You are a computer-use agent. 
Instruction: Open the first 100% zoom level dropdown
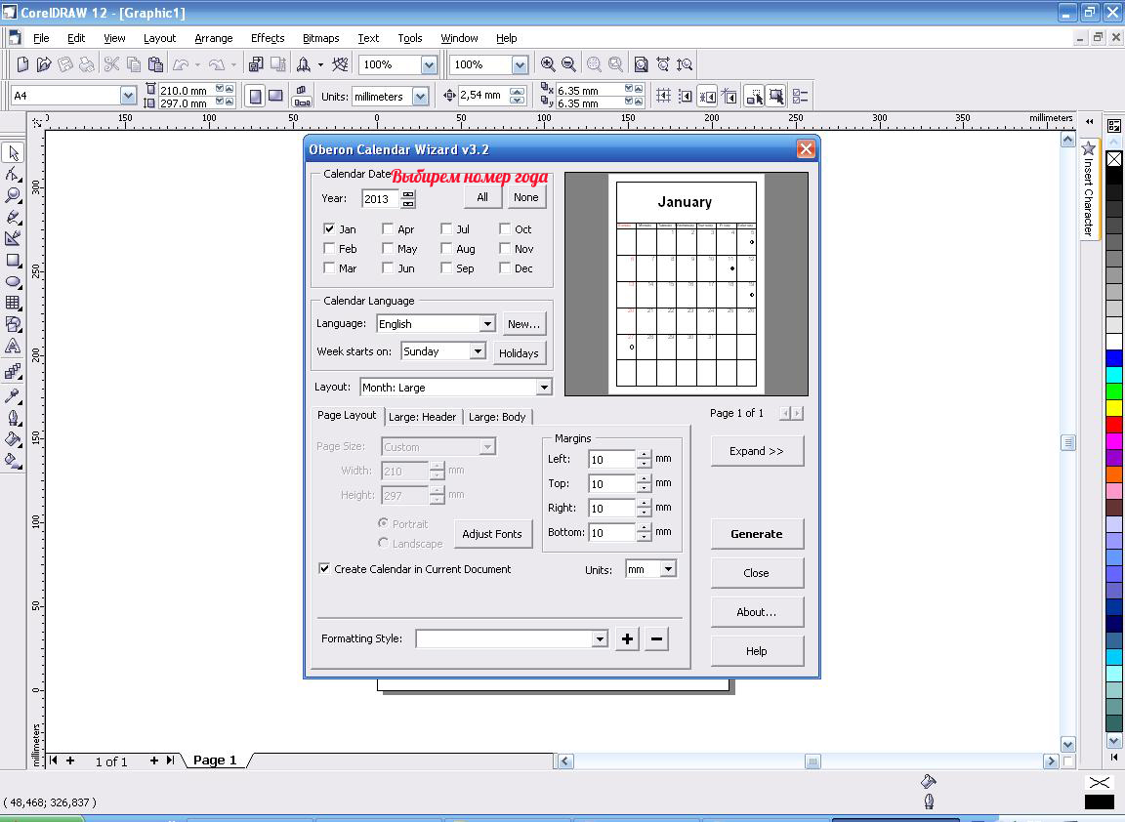pyautogui.click(x=429, y=64)
